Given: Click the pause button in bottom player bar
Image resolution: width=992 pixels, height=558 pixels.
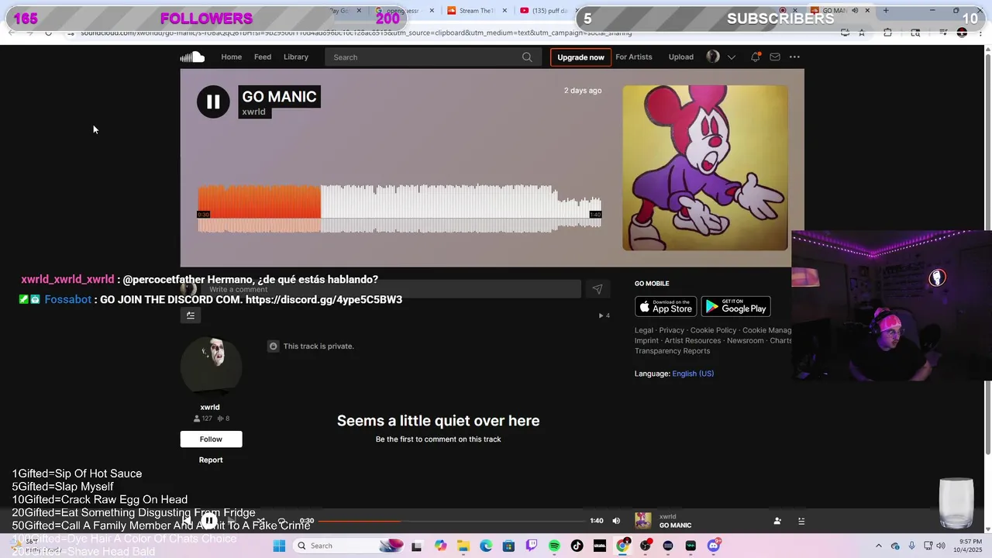Looking at the screenshot, I should click(209, 521).
